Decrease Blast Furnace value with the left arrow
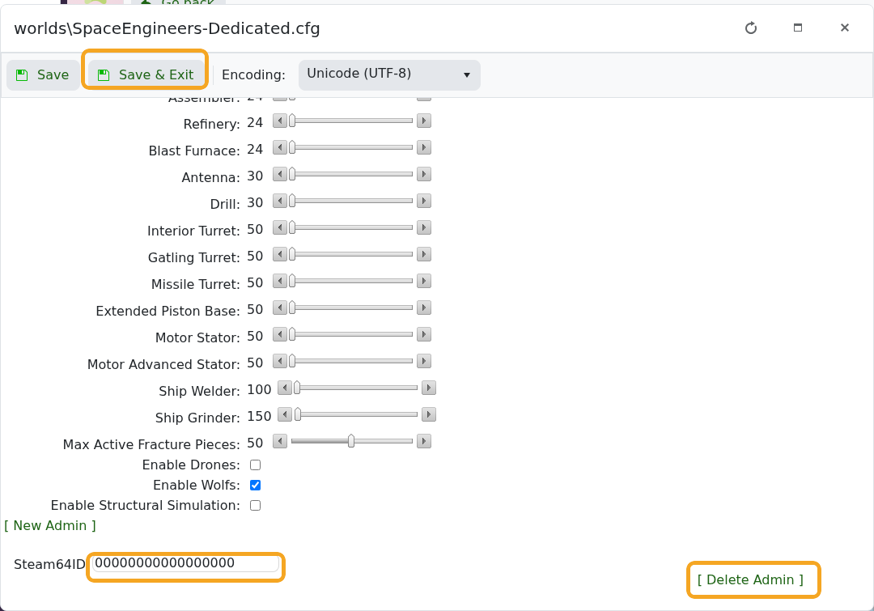 [280, 147]
